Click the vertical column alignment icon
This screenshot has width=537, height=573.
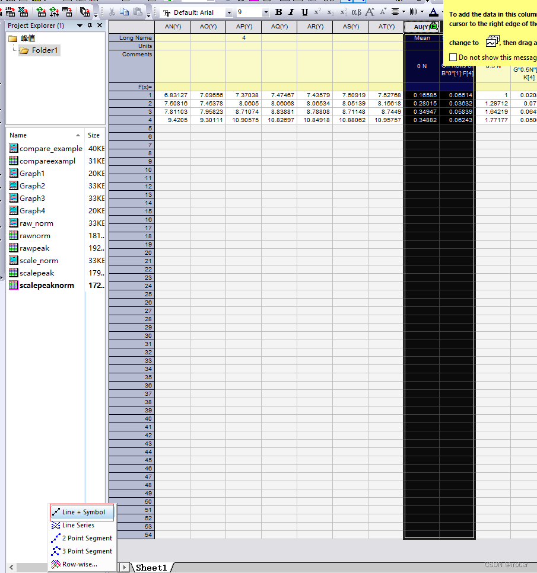pyautogui.click(x=414, y=12)
